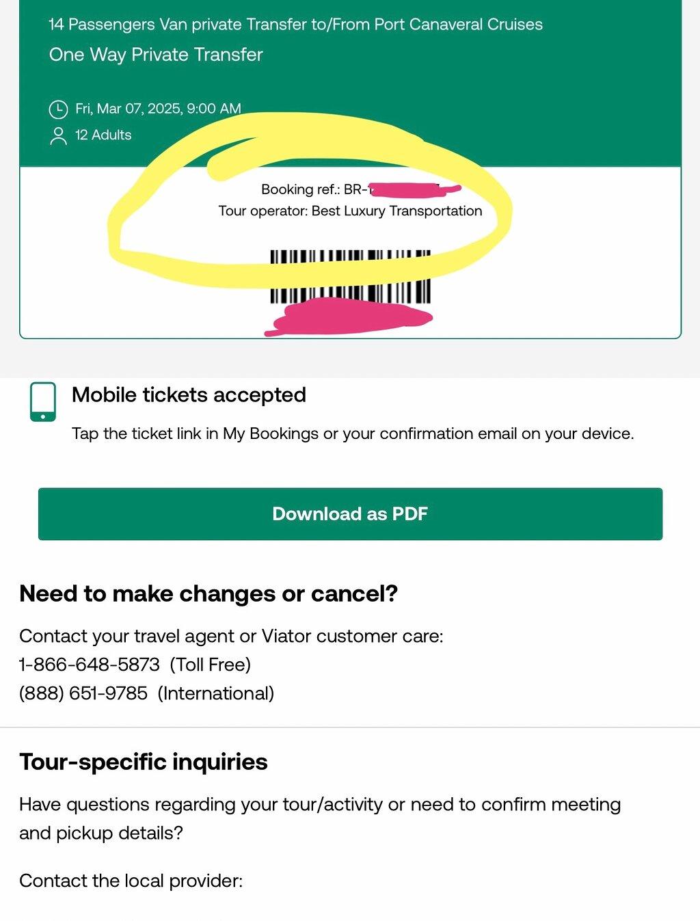This screenshot has width=700, height=921.
Task: Click the One Way Private Transfer title
Action: (156, 55)
